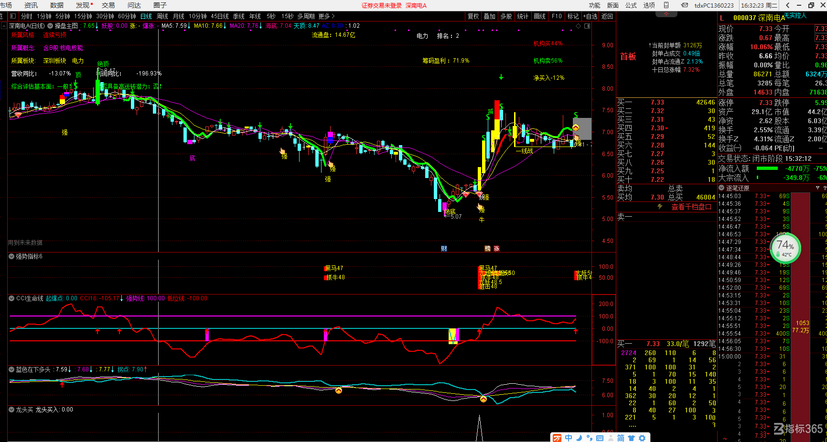Open the 选项 menu
Screen dimensions: 827x442
click(x=649, y=5)
